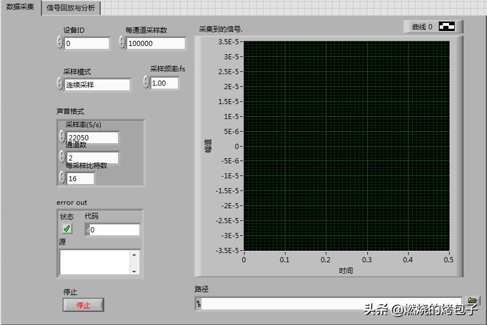Click the 幅值 Y-axis title
Screen dimensions: 487x325
[x=208, y=146]
